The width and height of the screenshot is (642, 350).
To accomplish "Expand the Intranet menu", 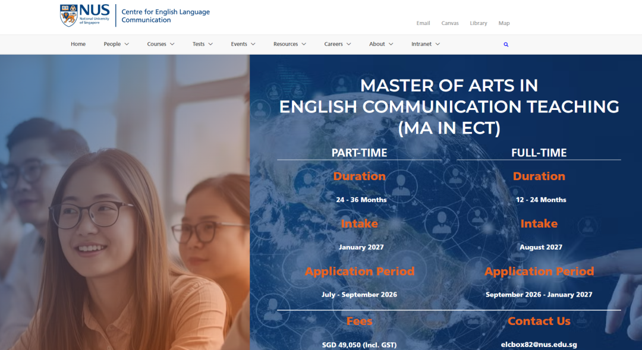I will [x=425, y=44].
